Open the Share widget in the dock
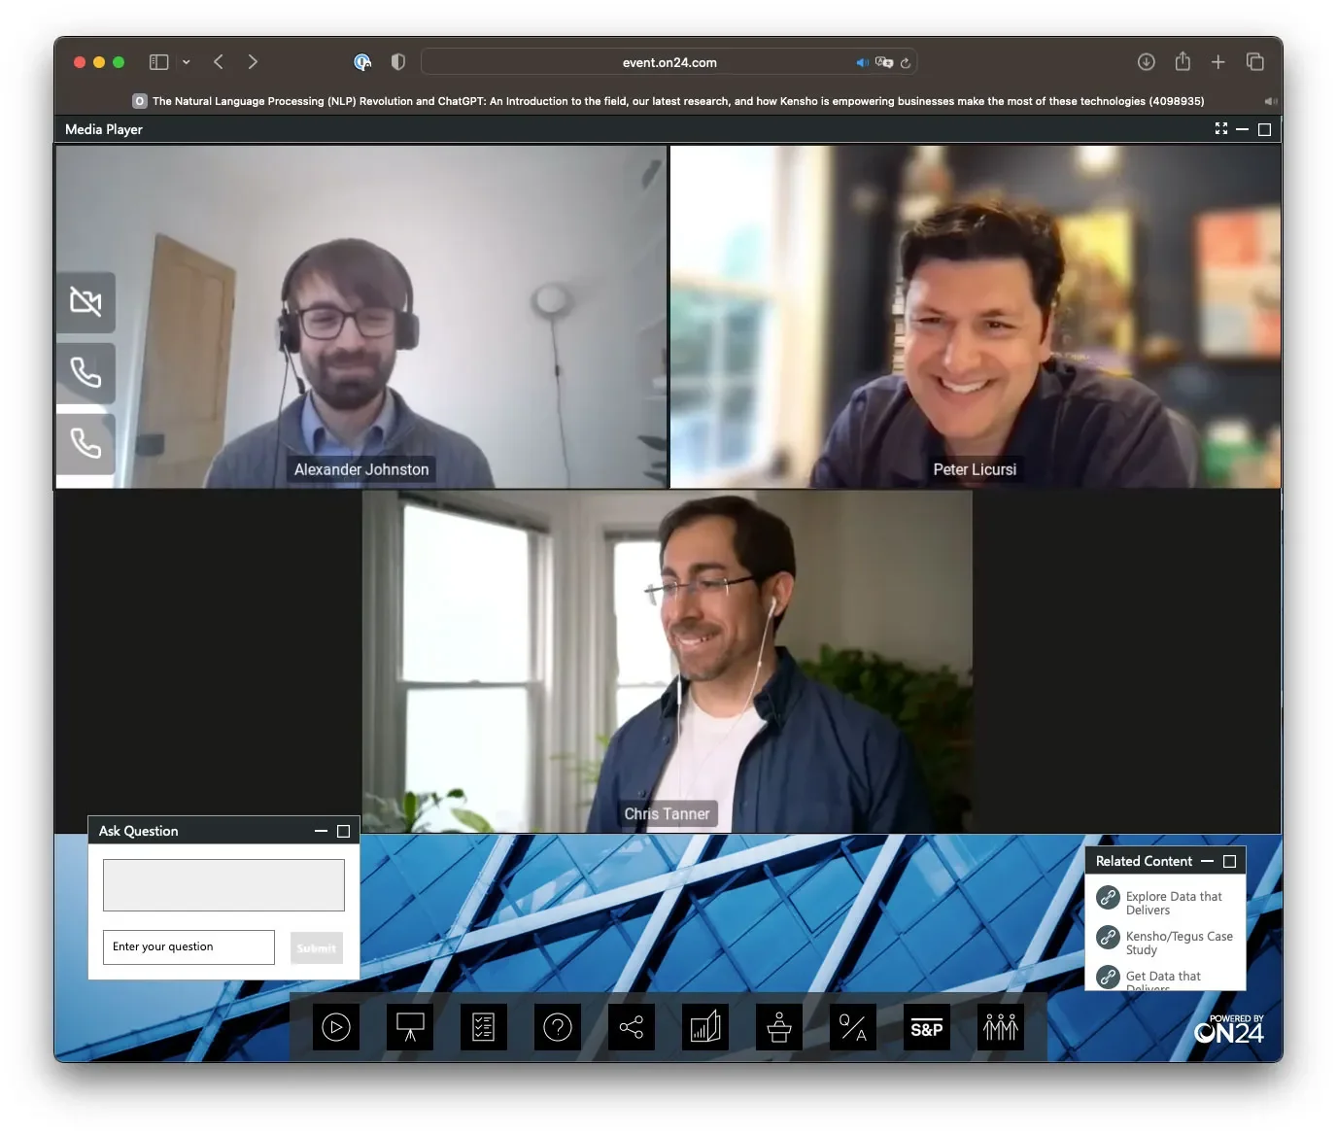The width and height of the screenshot is (1337, 1134). (x=632, y=1027)
